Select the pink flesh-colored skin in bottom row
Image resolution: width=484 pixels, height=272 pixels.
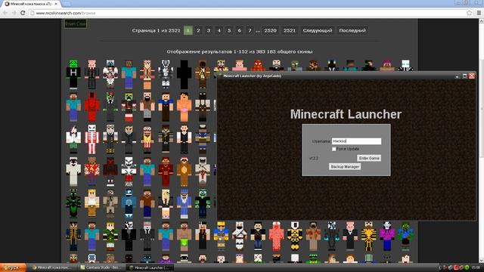pyautogui.click(x=276, y=236)
